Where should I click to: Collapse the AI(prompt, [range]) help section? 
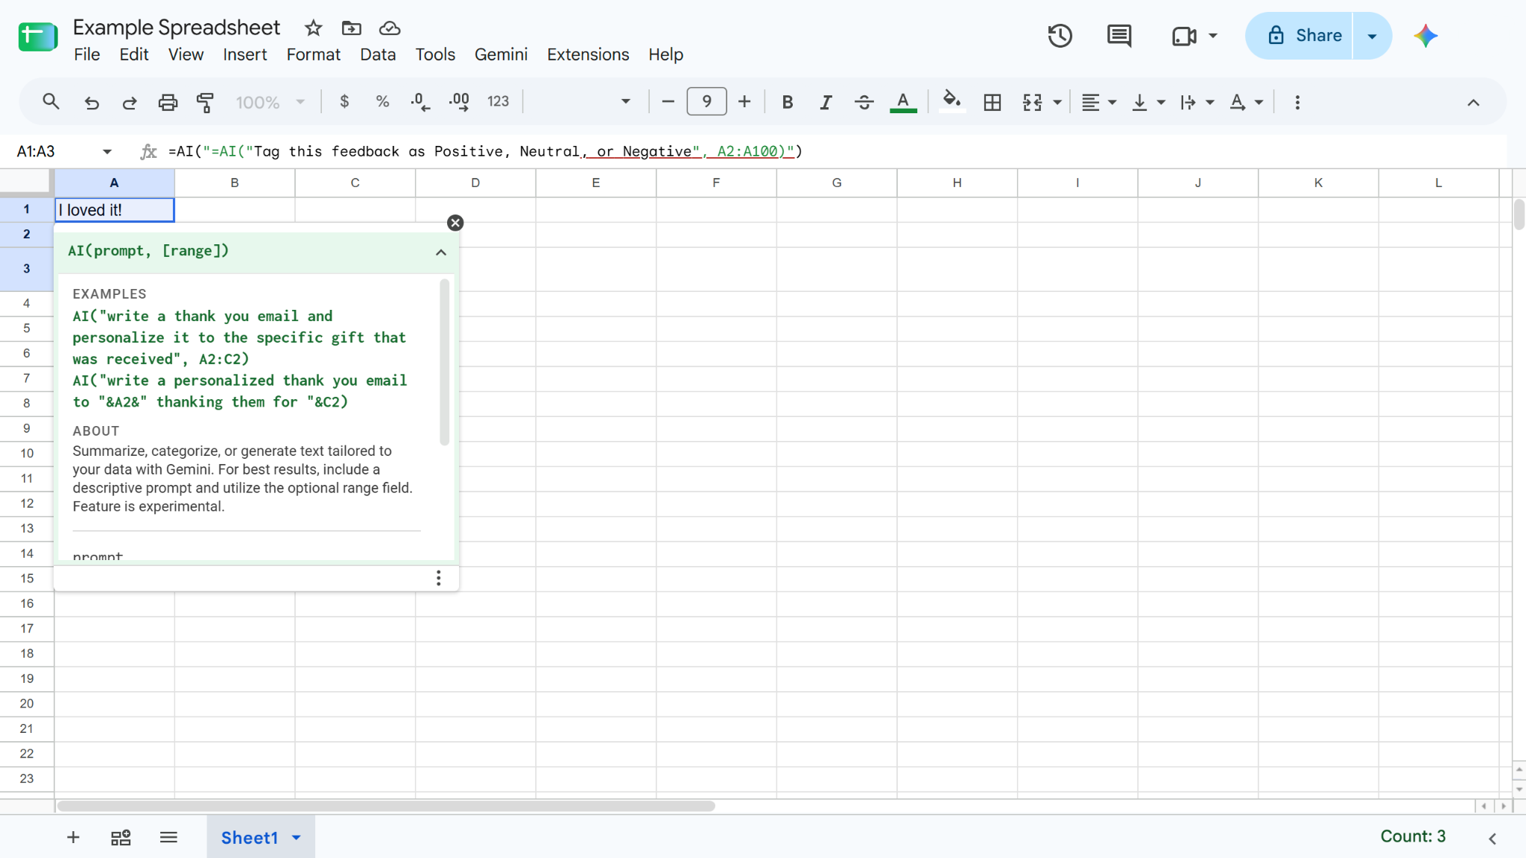(441, 252)
